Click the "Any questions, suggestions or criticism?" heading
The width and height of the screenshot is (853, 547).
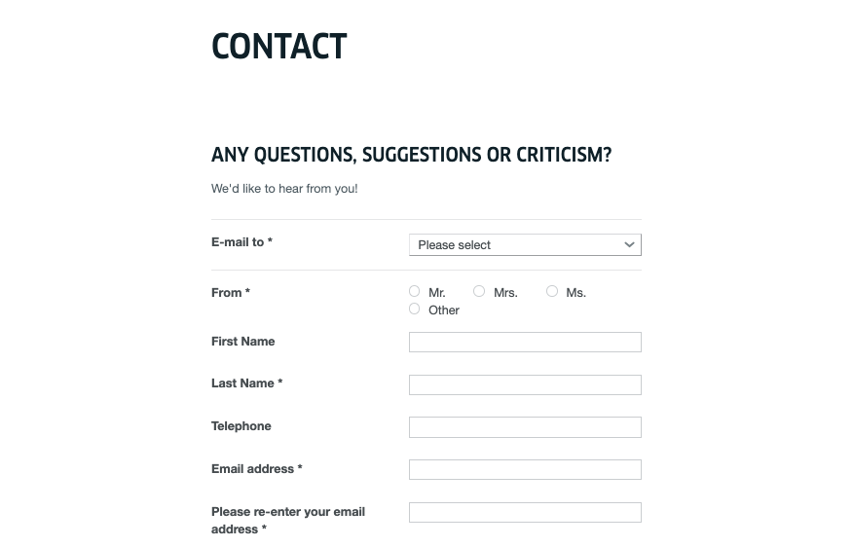(411, 156)
